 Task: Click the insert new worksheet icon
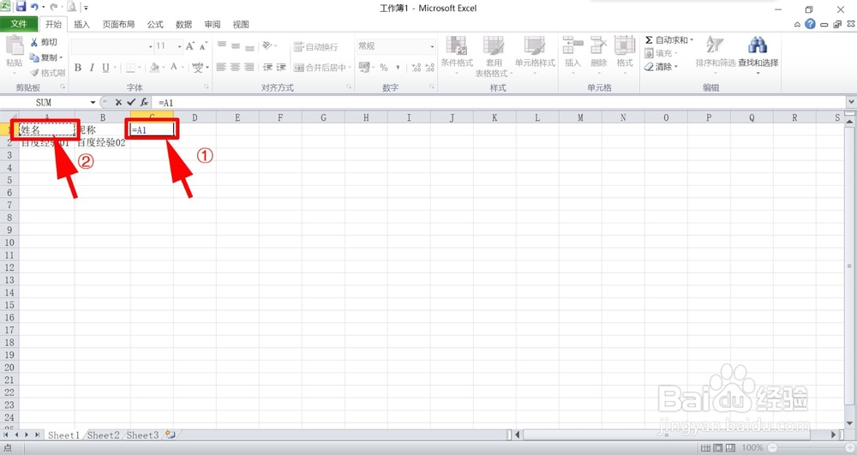(x=171, y=434)
